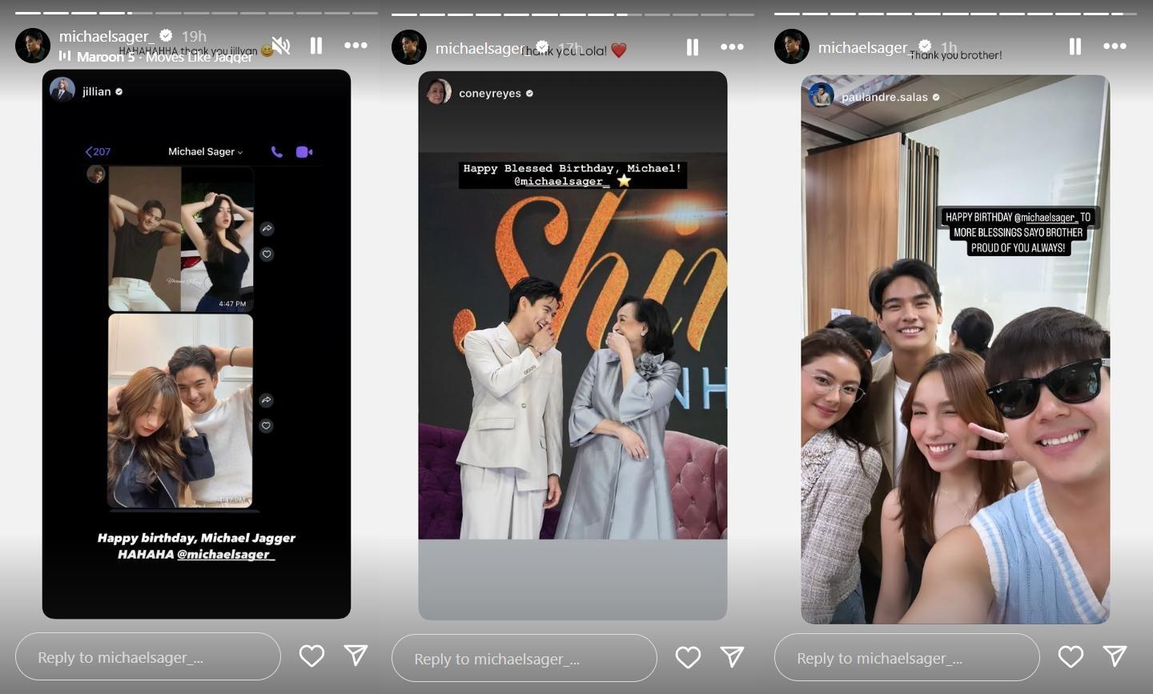
Task: Share the middle story using send icon
Action: 732,657
